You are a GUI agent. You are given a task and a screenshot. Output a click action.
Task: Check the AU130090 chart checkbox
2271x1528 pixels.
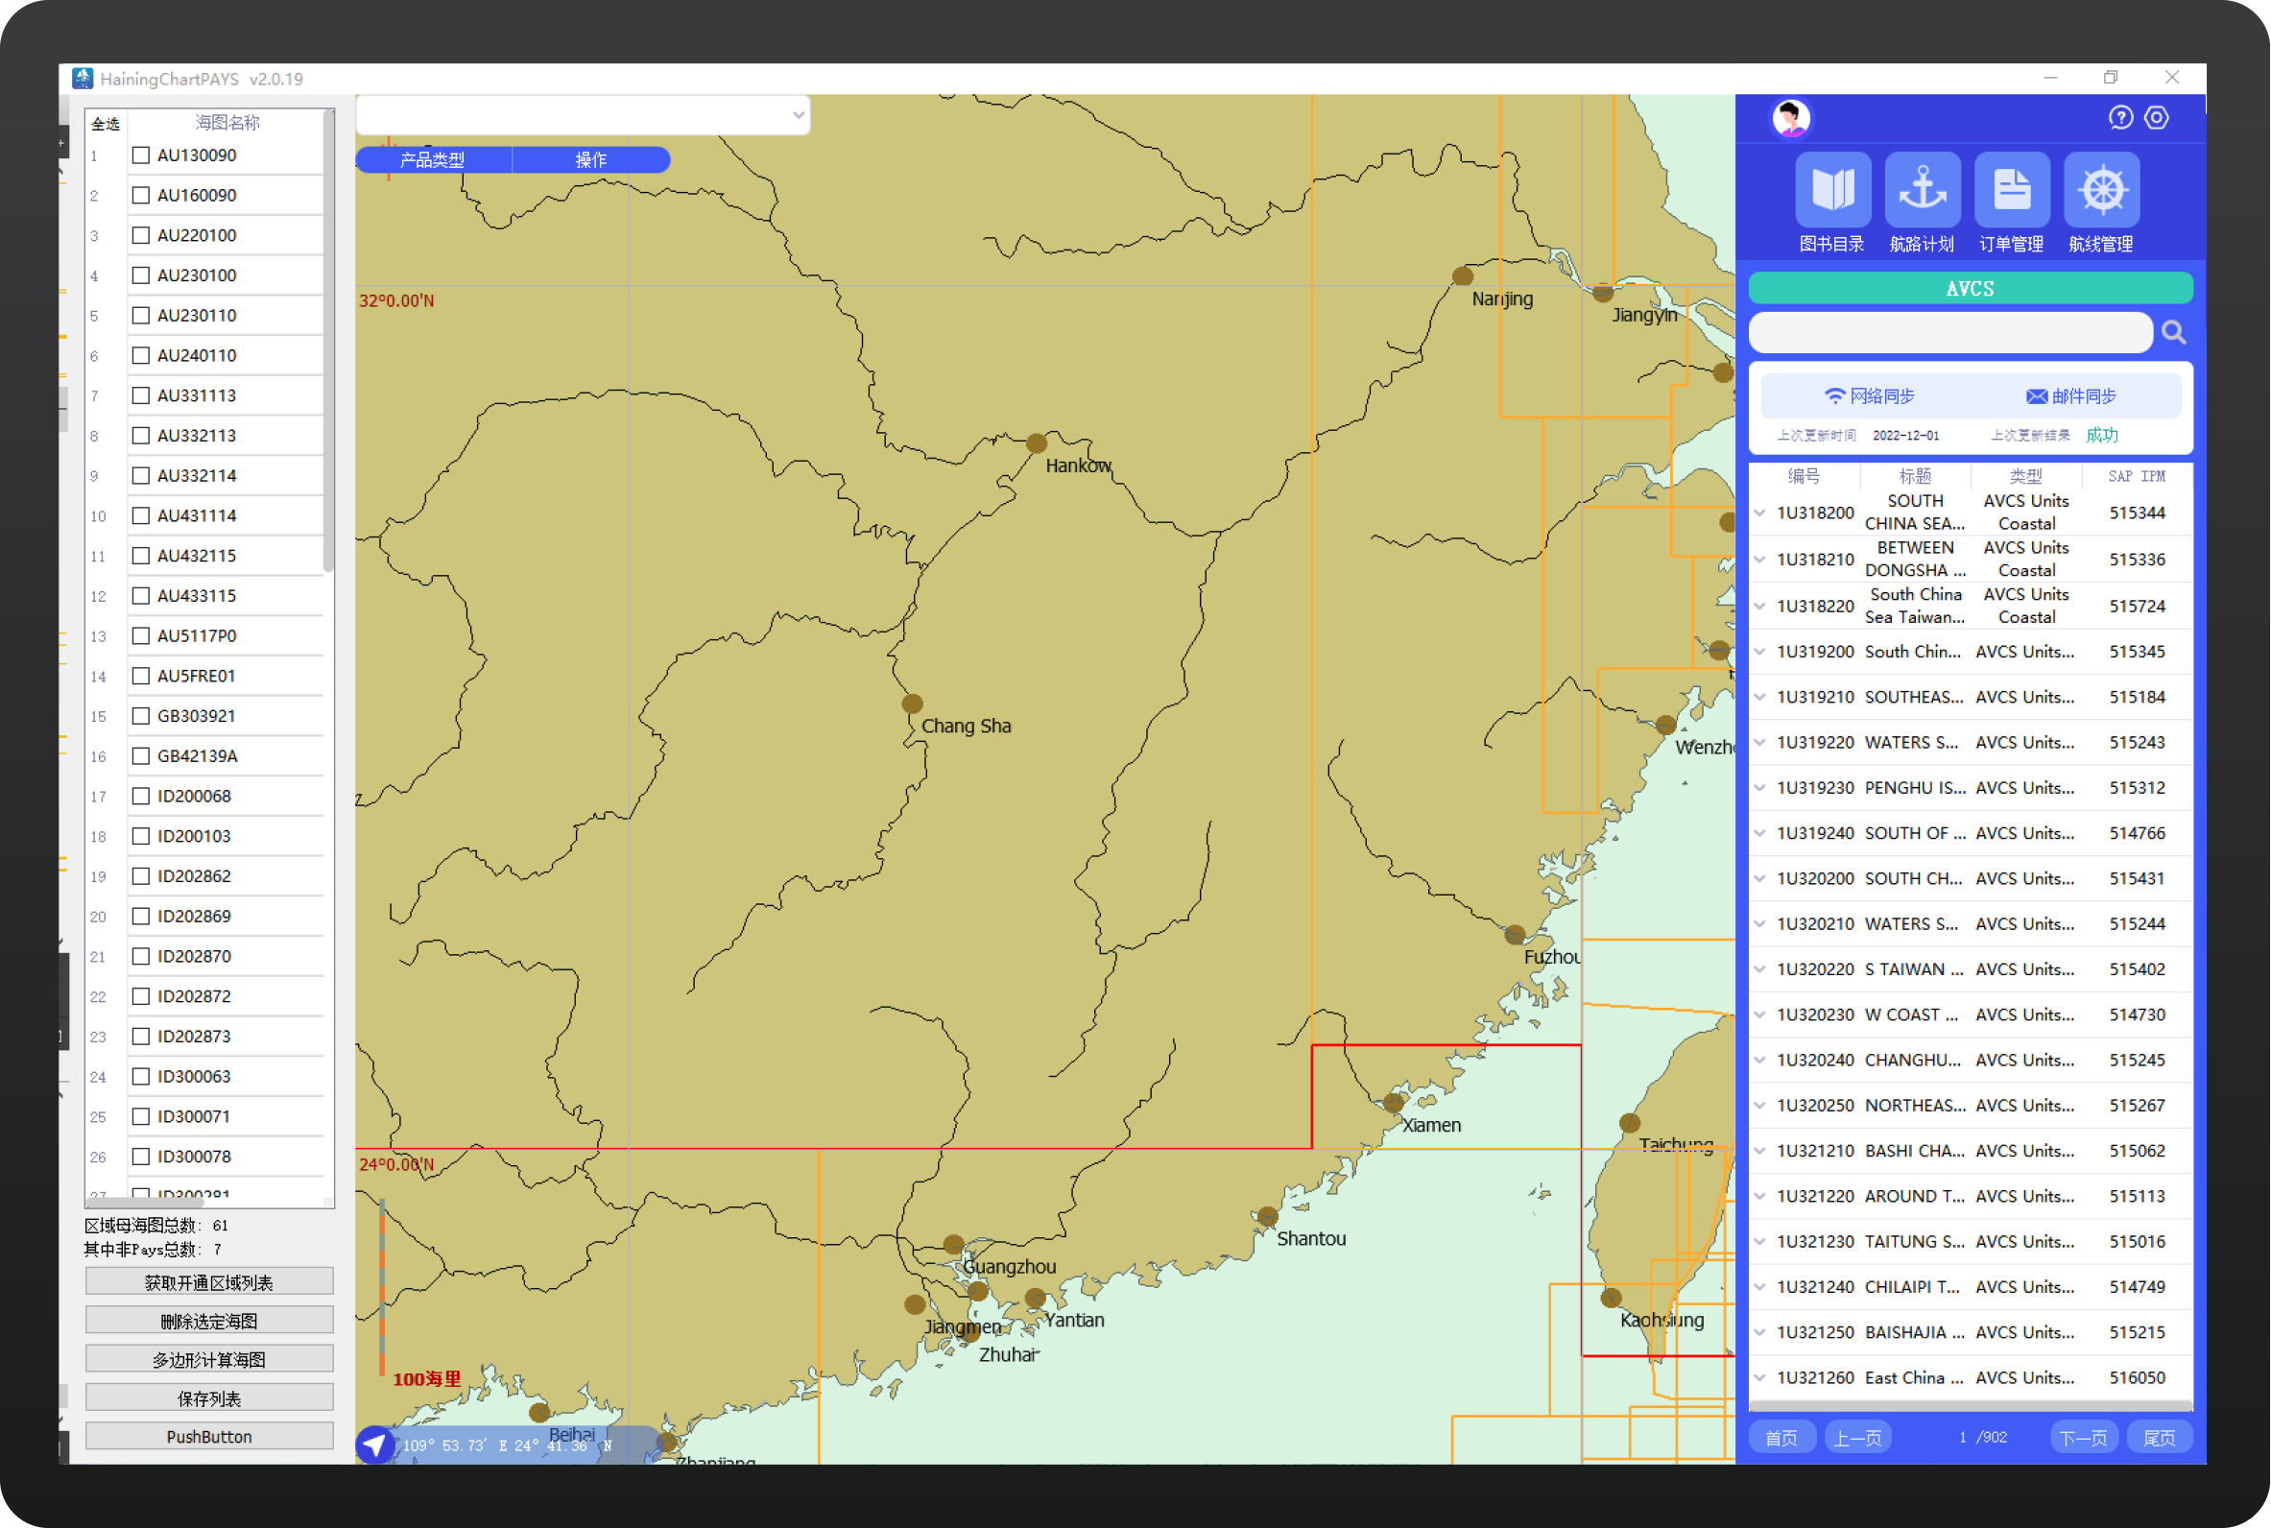[141, 155]
